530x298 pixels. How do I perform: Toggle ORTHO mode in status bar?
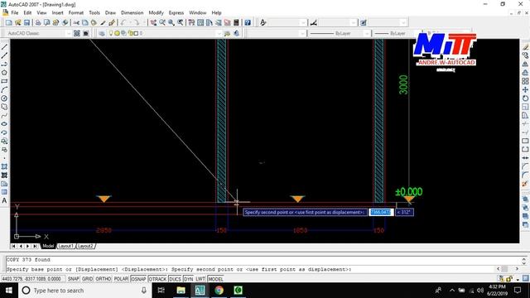click(x=103, y=279)
